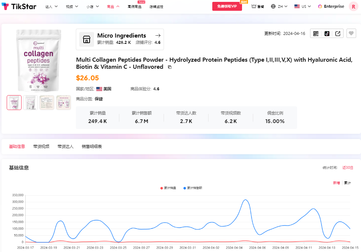Click 免费领取VIP button

tap(227, 6)
